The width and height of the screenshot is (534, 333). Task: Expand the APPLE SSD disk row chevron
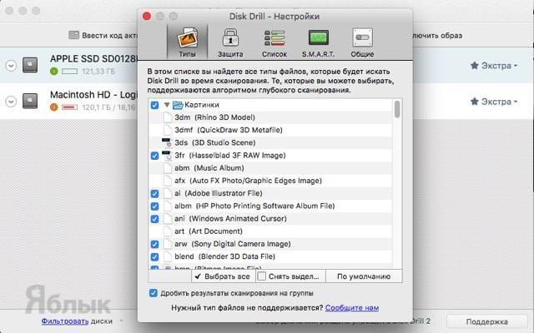[11, 65]
